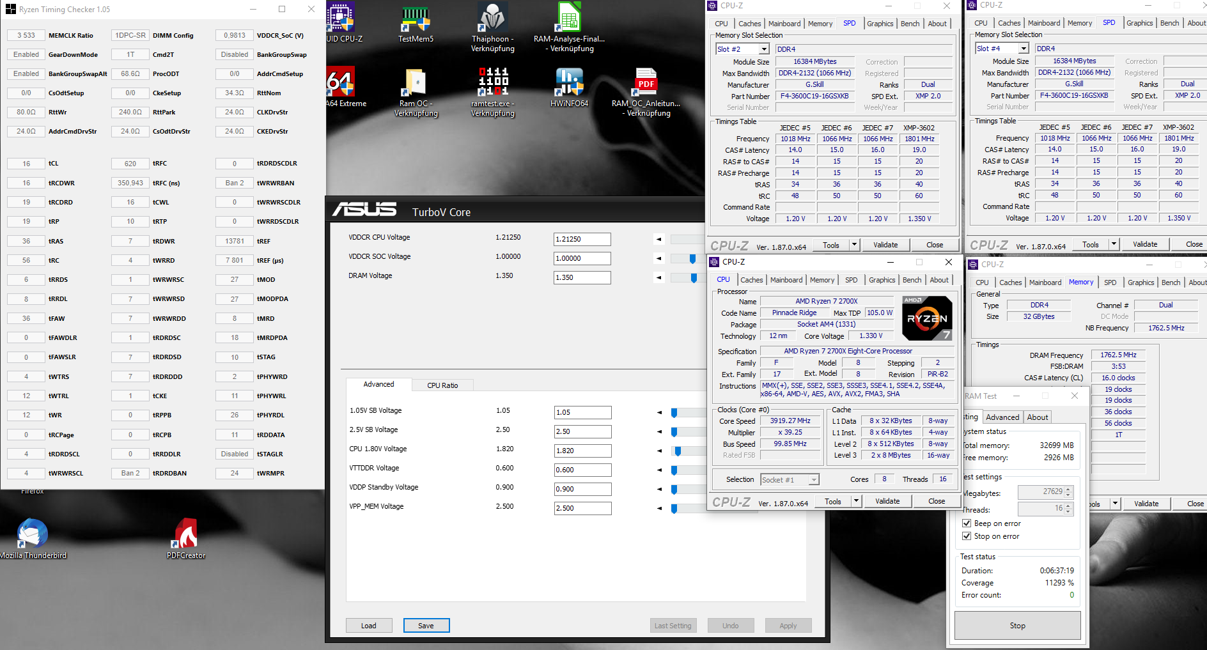Click the tRFC value 620 in Ryzen Timing Checker
1207x650 pixels.
pos(130,164)
